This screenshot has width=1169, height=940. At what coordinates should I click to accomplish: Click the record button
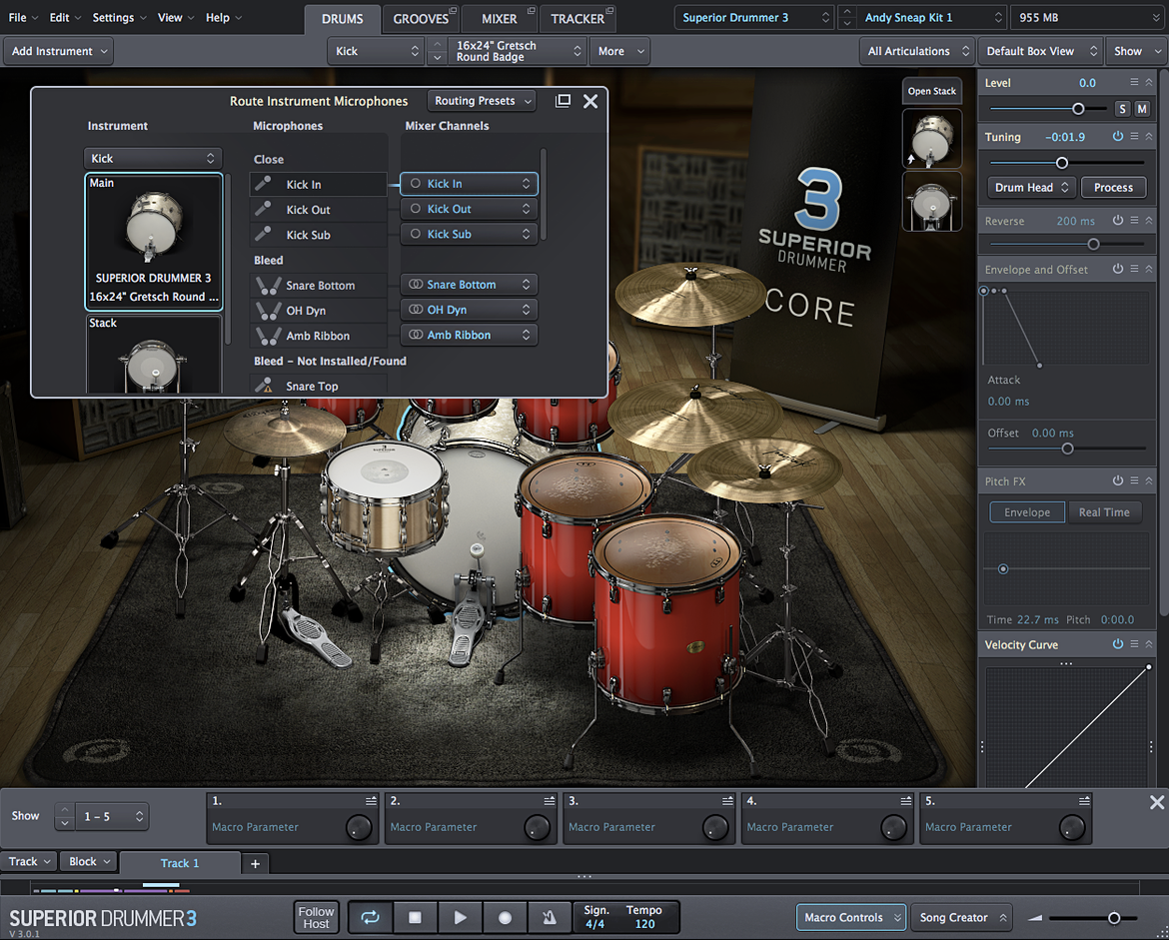[x=505, y=918]
